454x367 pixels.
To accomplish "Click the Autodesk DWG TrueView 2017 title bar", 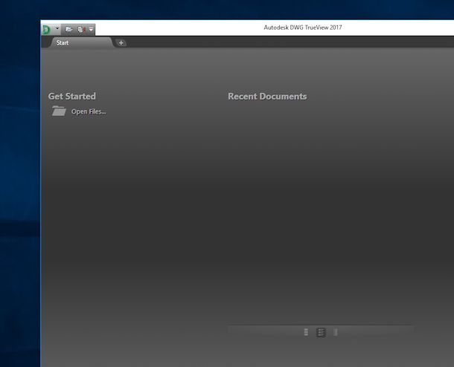I will click(x=303, y=27).
